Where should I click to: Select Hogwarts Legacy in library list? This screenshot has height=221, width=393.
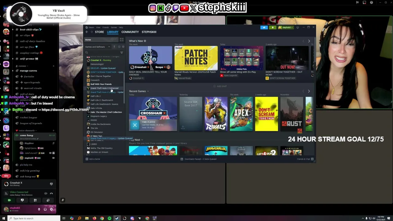(x=99, y=116)
